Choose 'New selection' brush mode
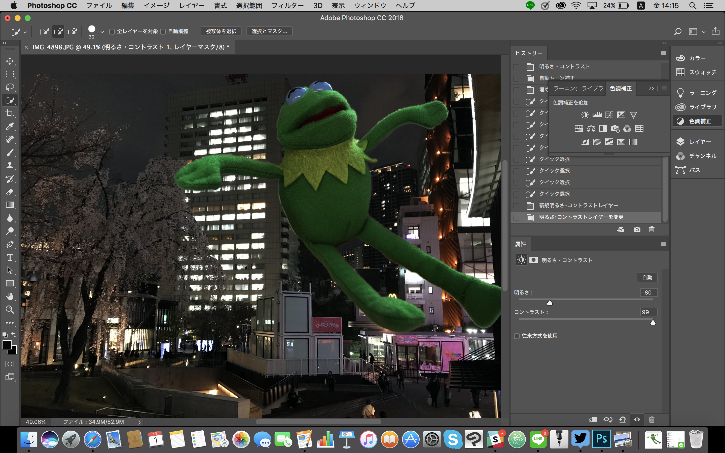This screenshot has width=725, height=453. point(44,31)
